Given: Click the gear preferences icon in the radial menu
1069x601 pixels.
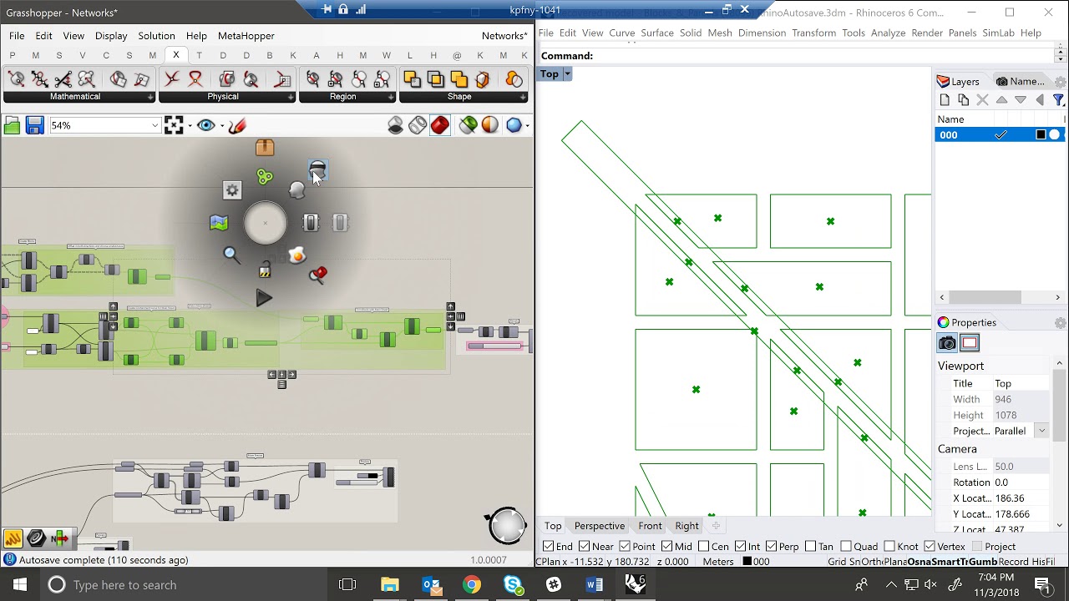Looking at the screenshot, I should click(x=232, y=190).
